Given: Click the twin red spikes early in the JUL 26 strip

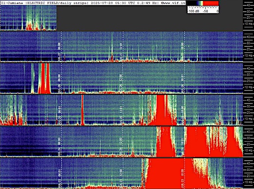Looking at the screenshot, I should click(x=44, y=78).
